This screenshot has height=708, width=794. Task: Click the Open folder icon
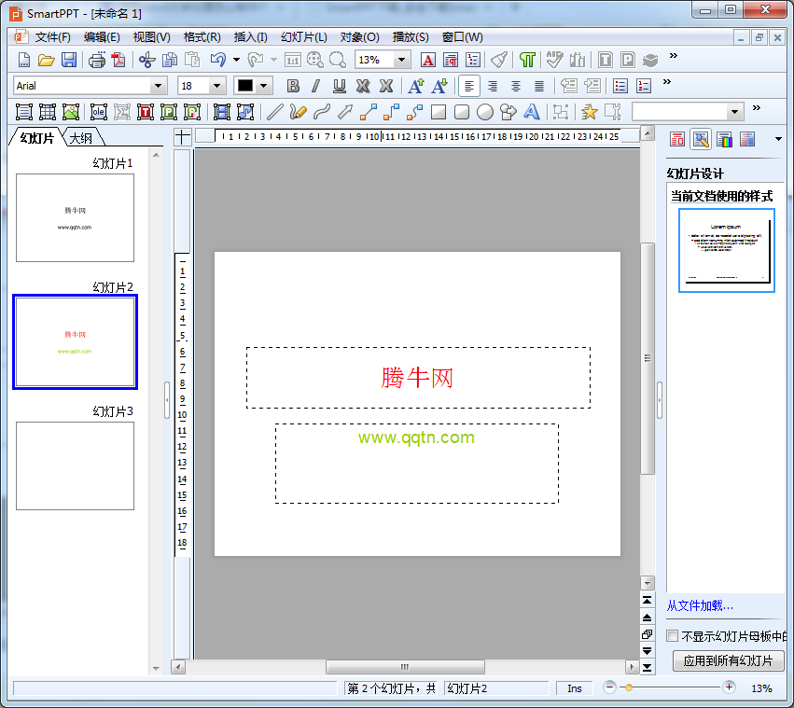pos(46,60)
